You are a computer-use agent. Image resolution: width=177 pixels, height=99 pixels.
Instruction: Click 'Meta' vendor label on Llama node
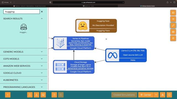coord(133,60)
